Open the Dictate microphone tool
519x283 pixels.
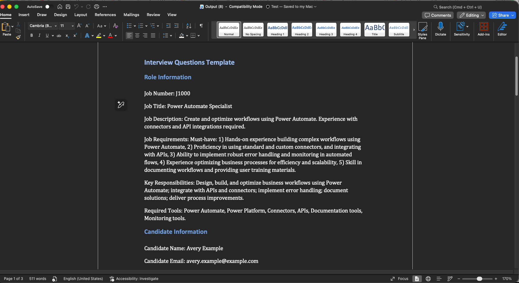click(440, 29)
